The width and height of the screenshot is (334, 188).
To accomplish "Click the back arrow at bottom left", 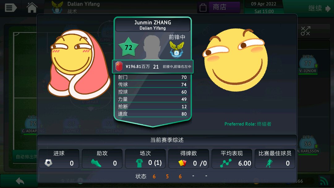I will [x=20, y=181].
